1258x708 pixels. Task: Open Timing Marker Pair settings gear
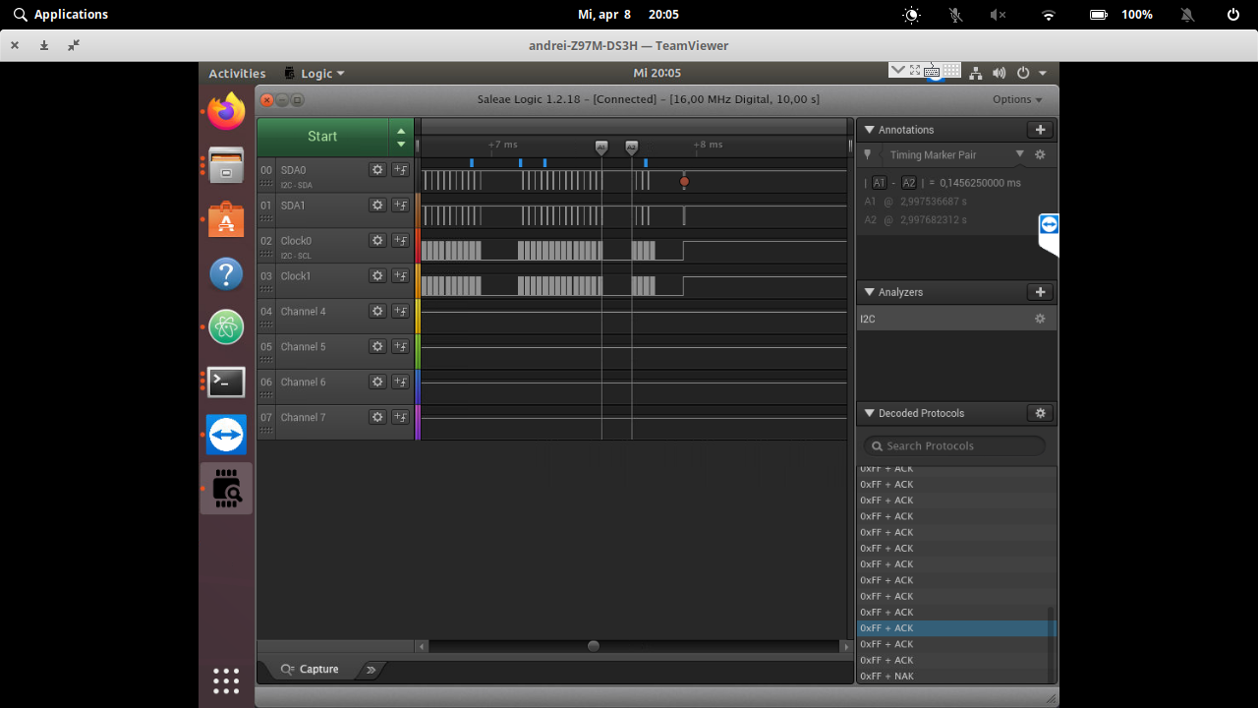1040,154
